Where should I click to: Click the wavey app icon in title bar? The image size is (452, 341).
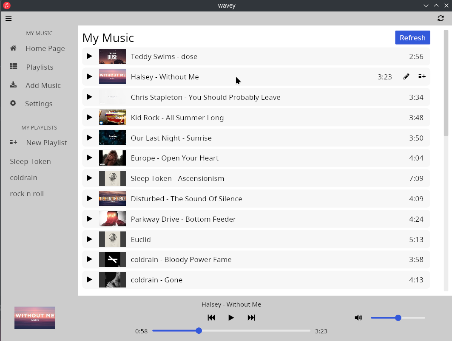[7, 6]
